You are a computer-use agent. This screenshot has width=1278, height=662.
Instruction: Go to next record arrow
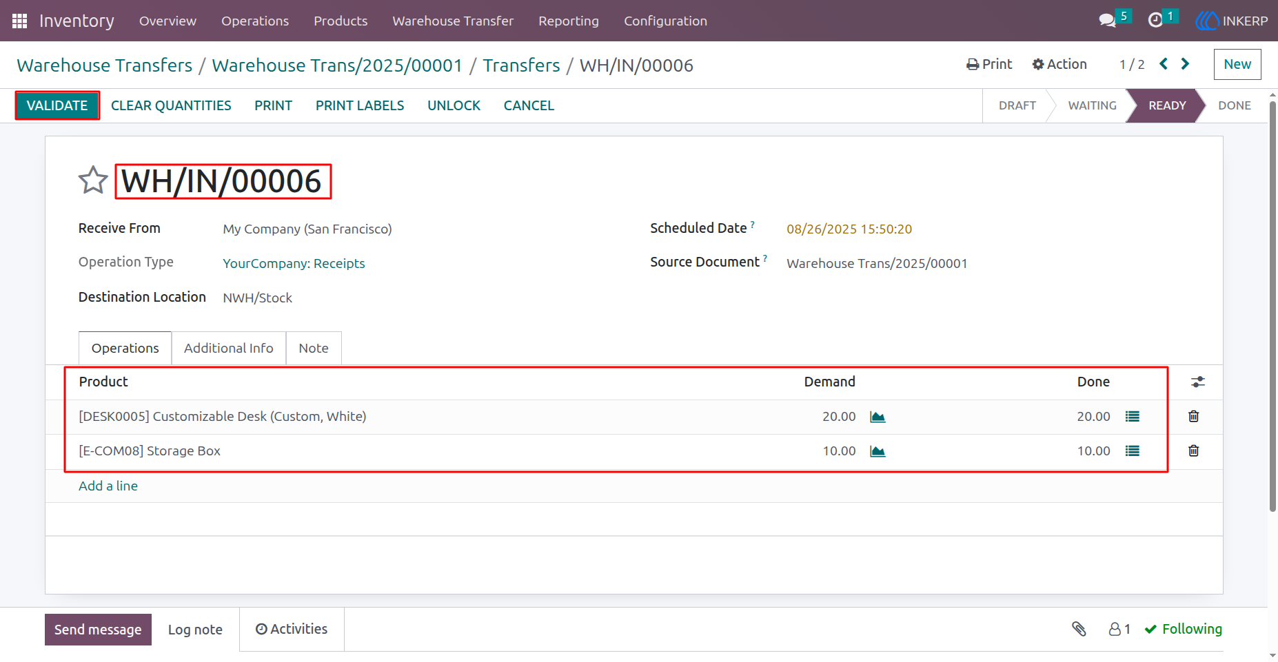click(1185, 64)
